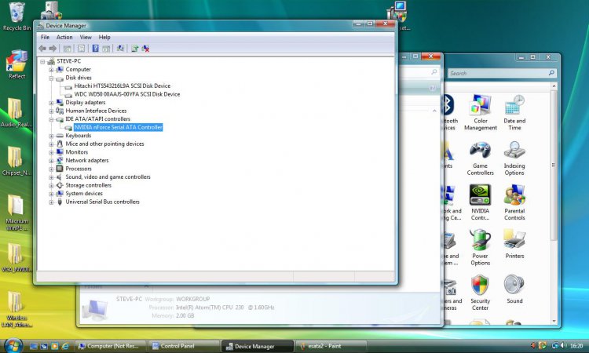The image size is (589, 353).
Task: Open Date and Time in Control Panel
Action: pos(514,112)
